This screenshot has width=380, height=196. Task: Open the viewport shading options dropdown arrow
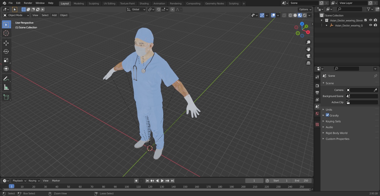(309, 15)
